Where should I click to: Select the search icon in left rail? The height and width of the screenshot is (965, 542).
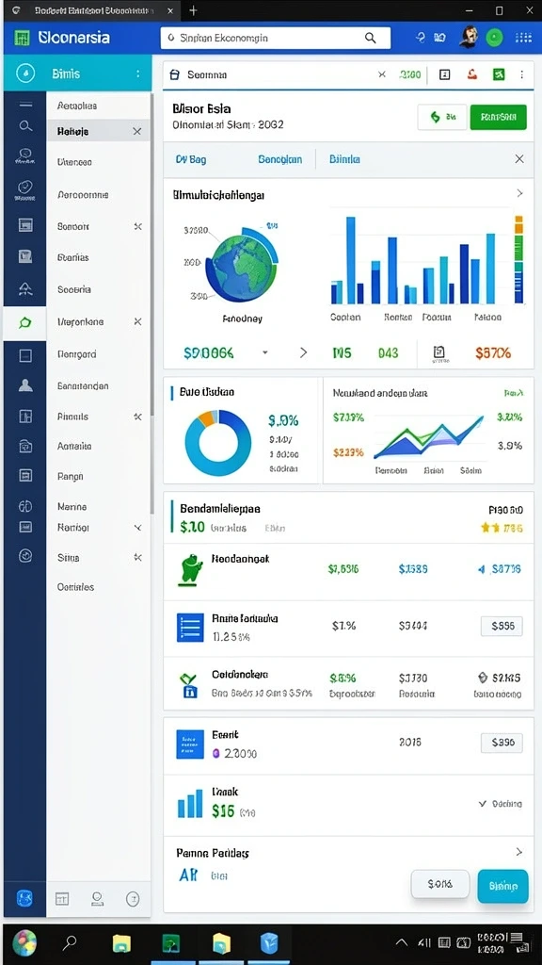25,126
